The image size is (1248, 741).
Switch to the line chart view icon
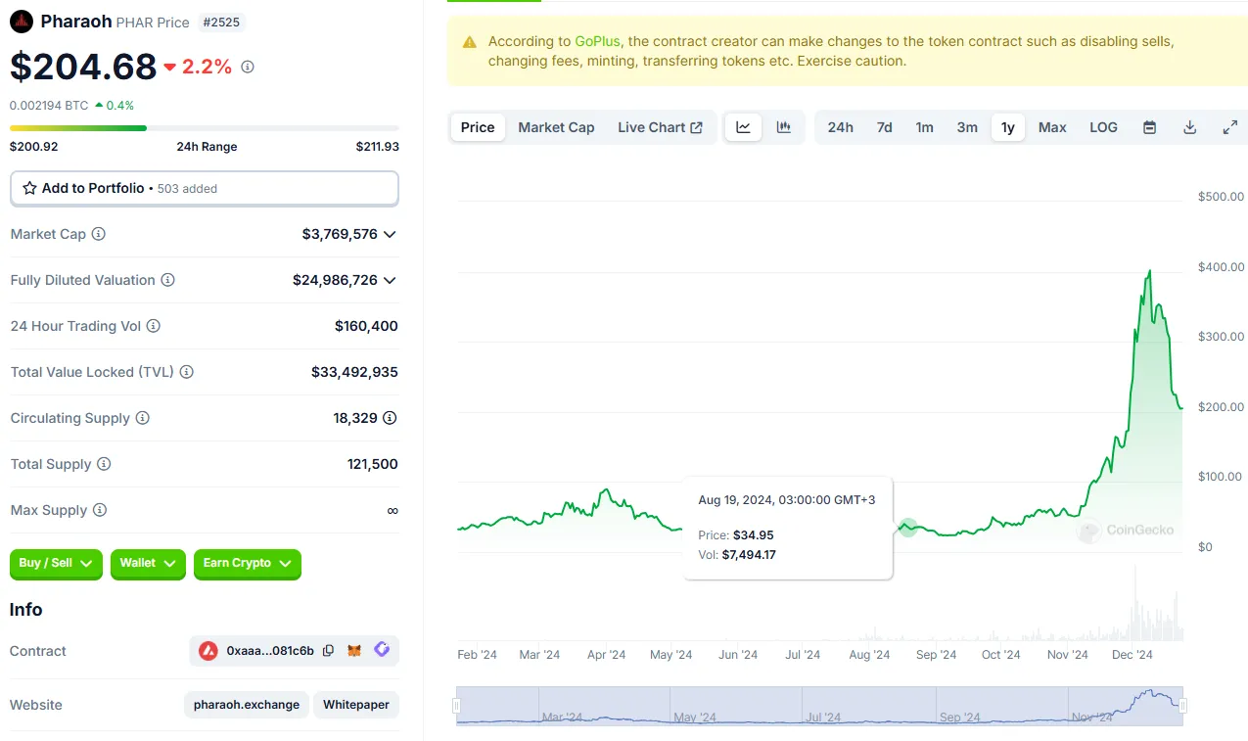click(x=743, y=127)
